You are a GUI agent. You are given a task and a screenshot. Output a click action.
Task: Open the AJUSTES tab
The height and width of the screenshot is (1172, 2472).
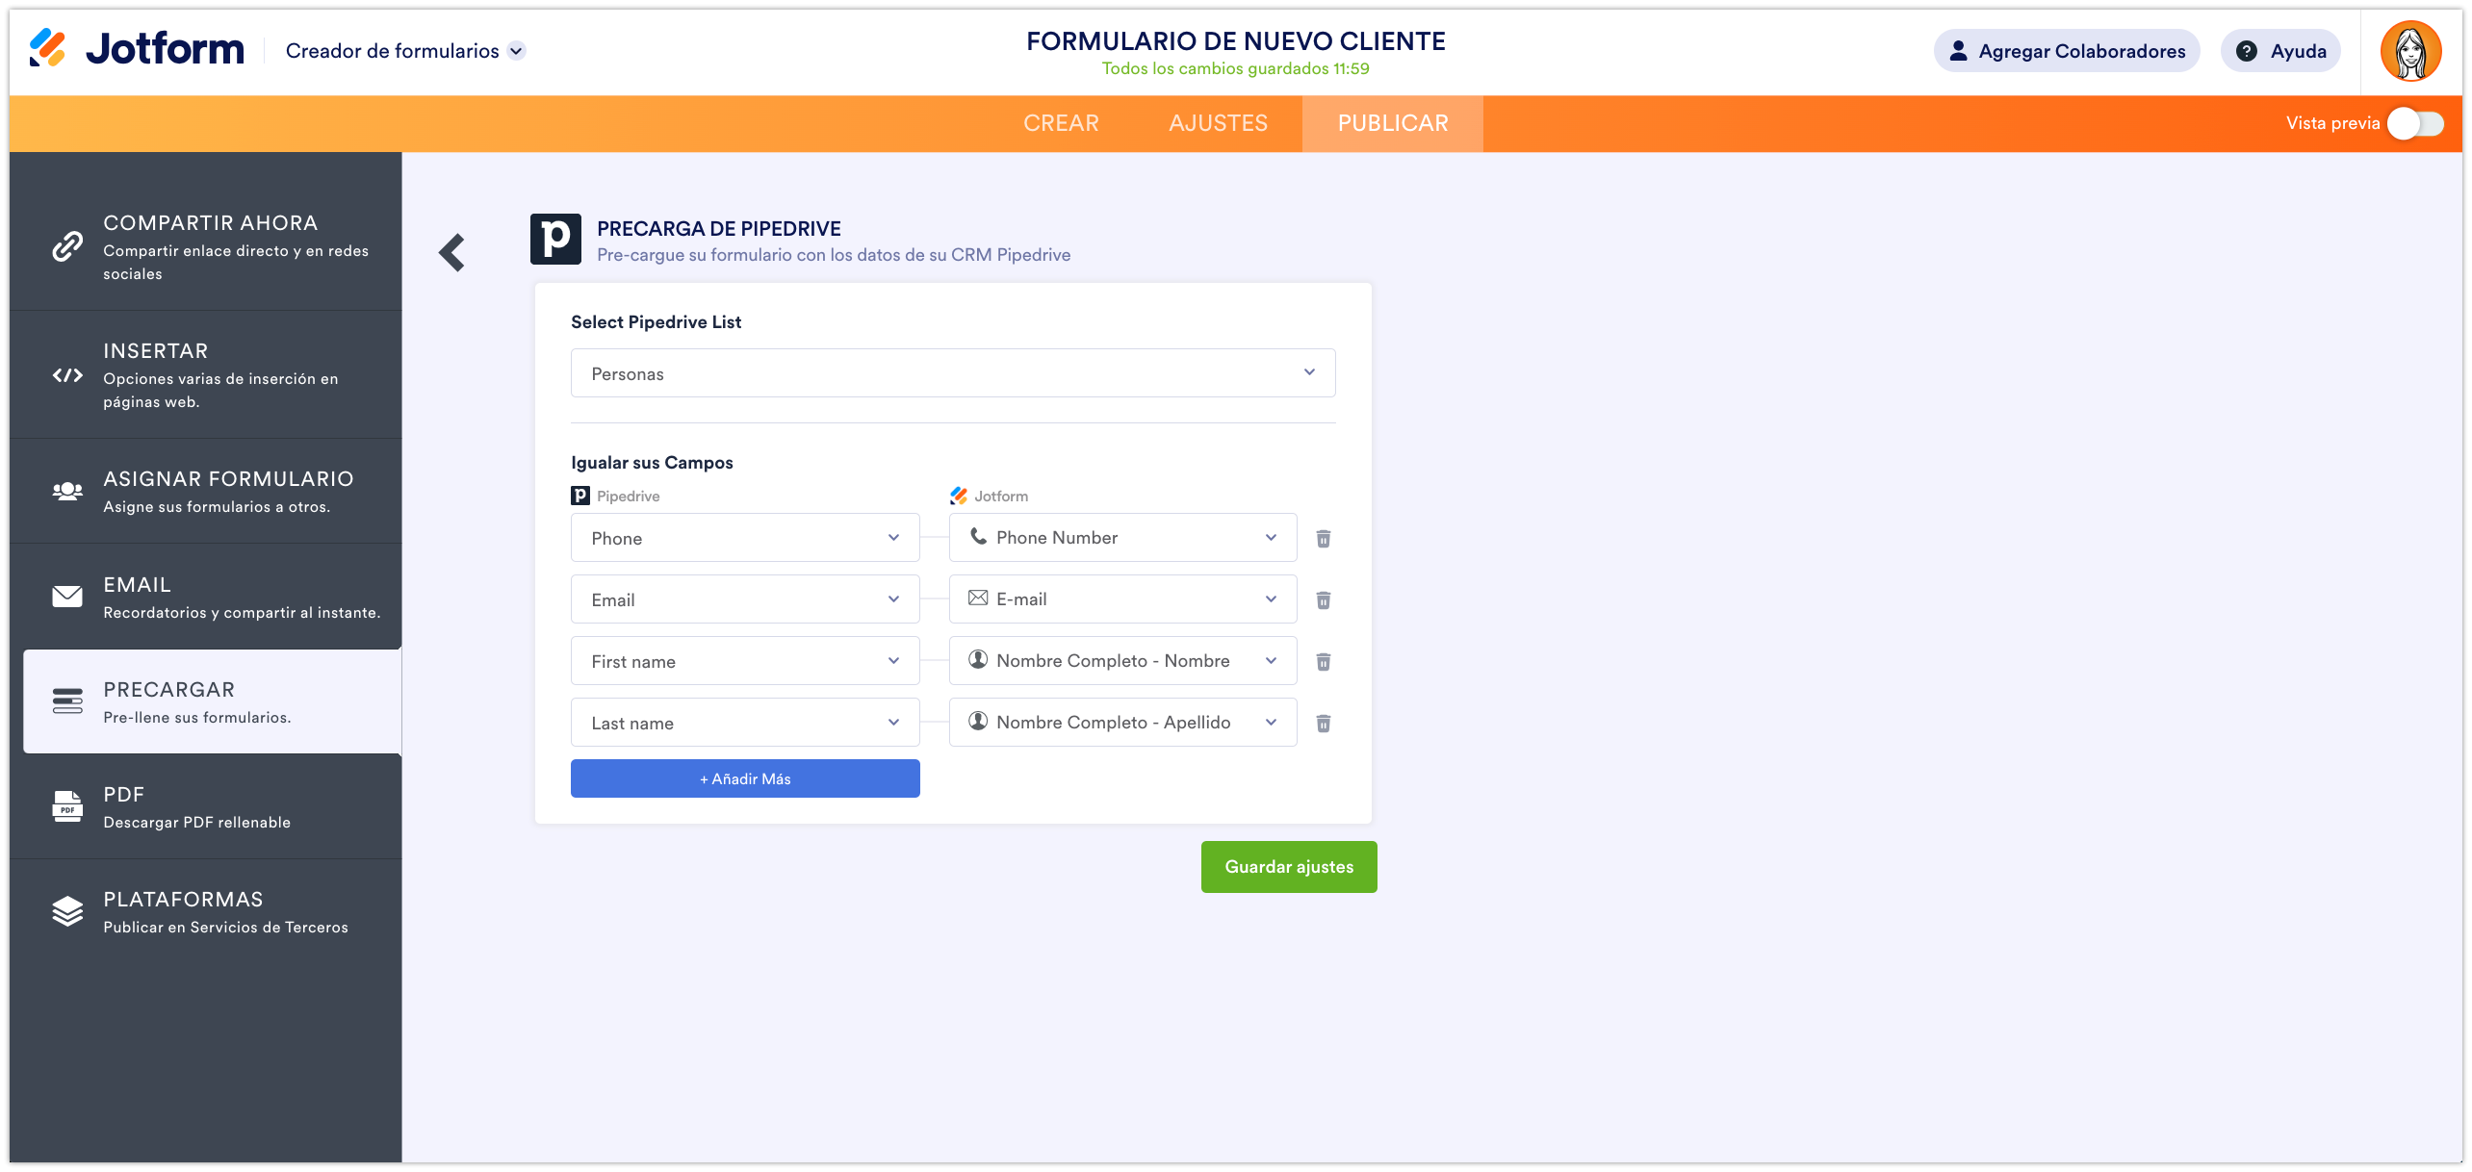coord(1218,123)
